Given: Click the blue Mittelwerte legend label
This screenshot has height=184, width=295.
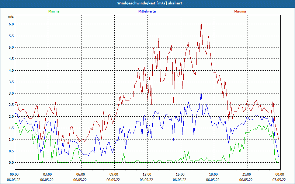Looking at the screenshot, I should coord(147,11).
